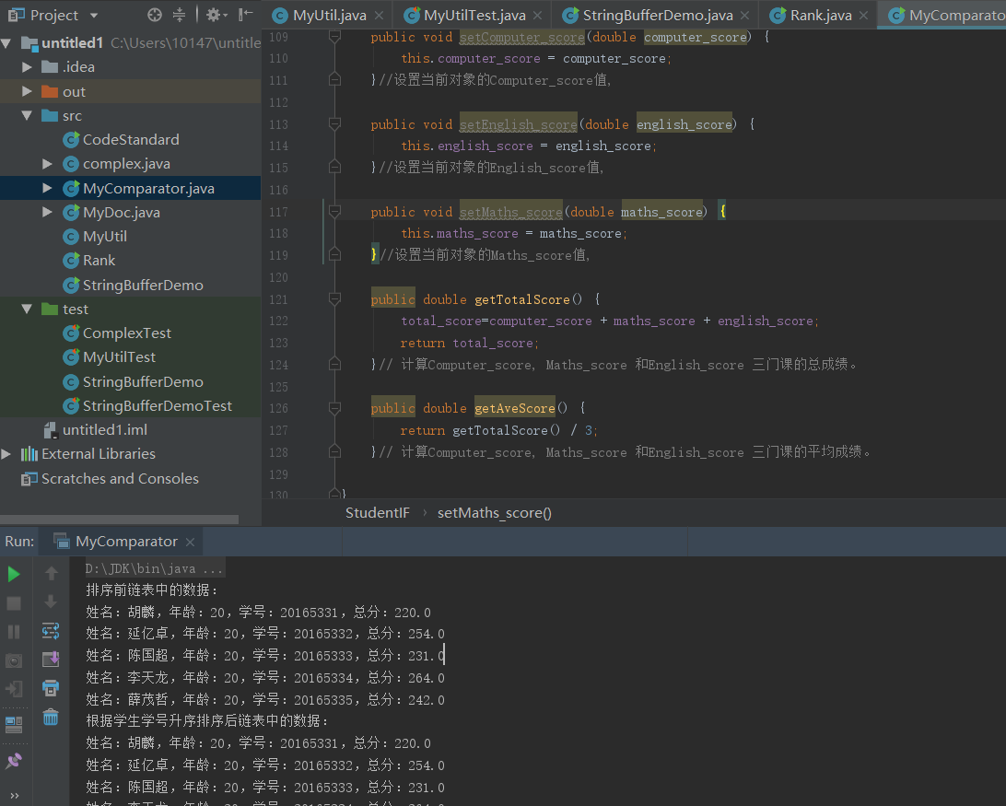Close the MyUtilTest.java tab

click(x=538, y=16)
